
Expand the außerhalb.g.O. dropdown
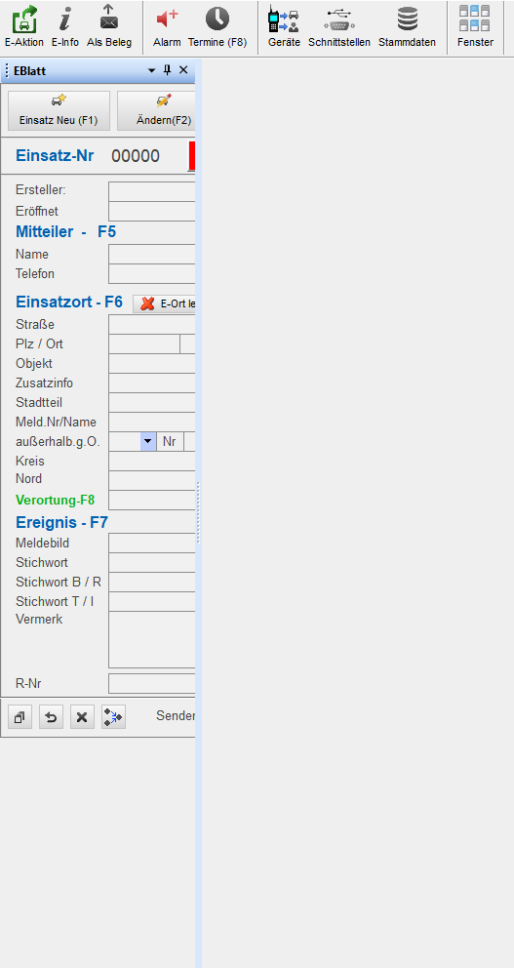pos(148,441)
